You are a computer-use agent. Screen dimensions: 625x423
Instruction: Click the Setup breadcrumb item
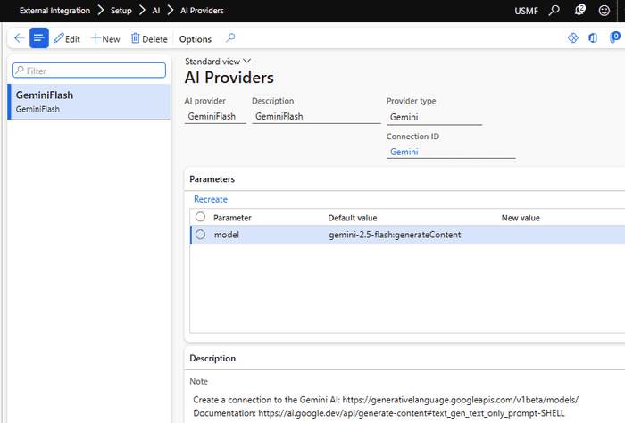click(x=121, y=11)
